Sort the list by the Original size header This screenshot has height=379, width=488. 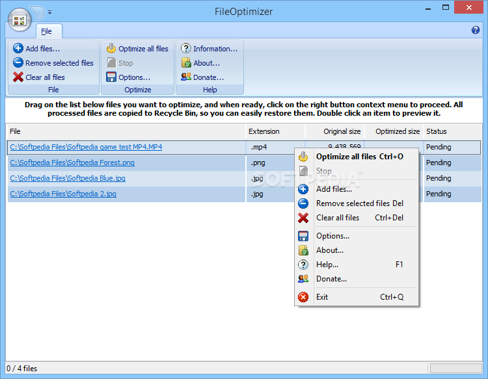(334, 131)
